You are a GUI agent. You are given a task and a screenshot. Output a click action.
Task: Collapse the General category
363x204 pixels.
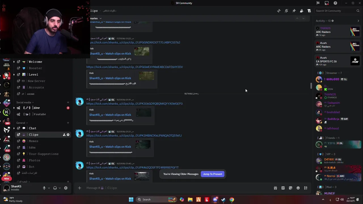click(22, 123)
